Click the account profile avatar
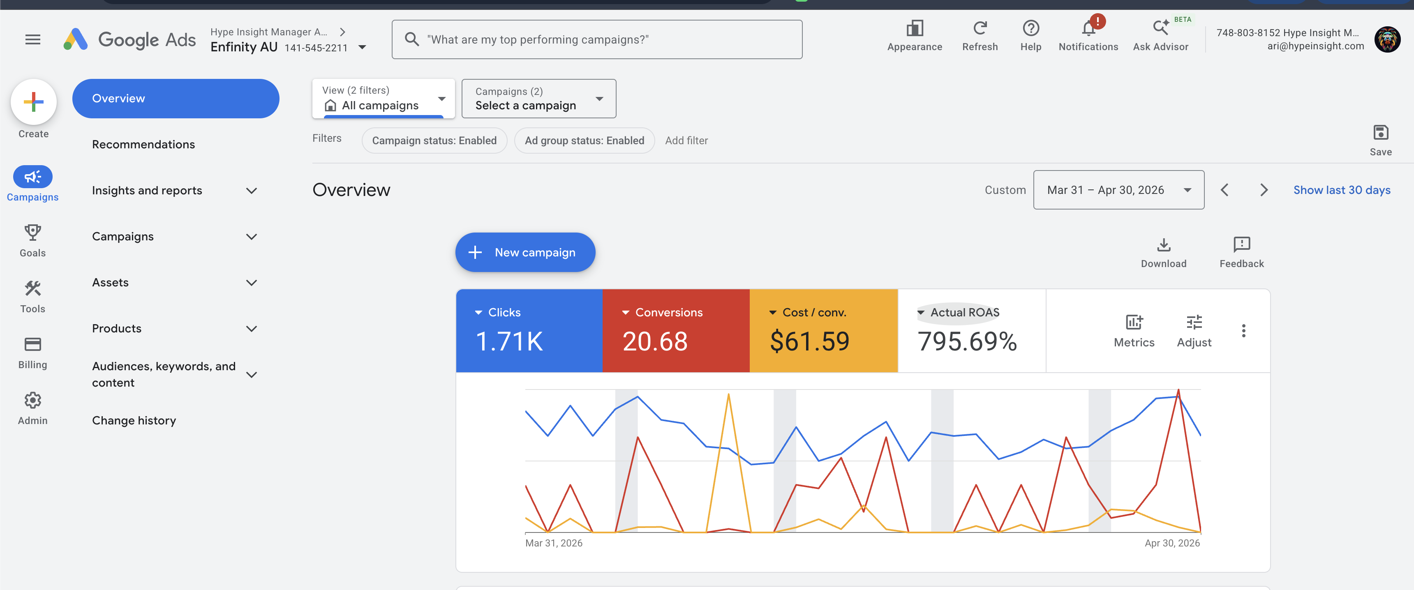This screenshot has width=1414, height=590. (1387, 39)
